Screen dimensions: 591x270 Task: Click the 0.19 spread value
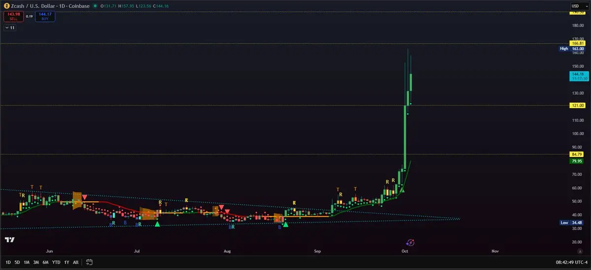click(x=29, y=16)
